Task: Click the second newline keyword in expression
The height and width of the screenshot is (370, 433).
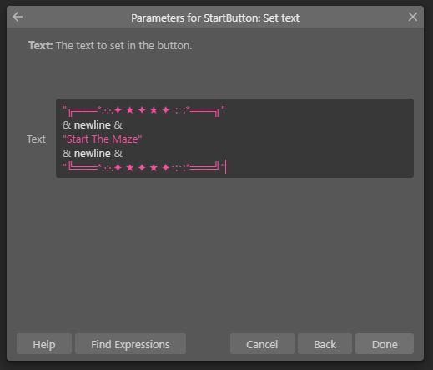Action: (93, 154)
